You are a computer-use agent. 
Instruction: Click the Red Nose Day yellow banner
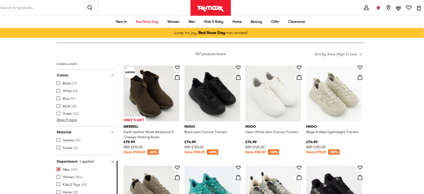(x=212, y=33)
